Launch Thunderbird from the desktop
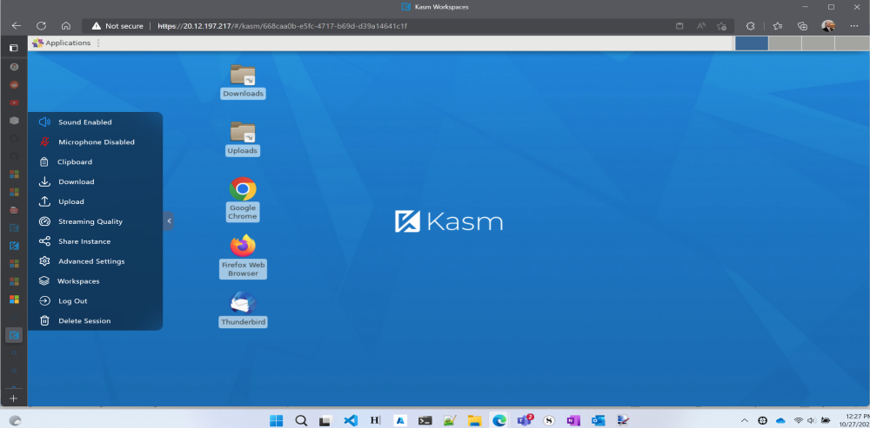Viewport: 870px width, 428px height. point(243,310)
